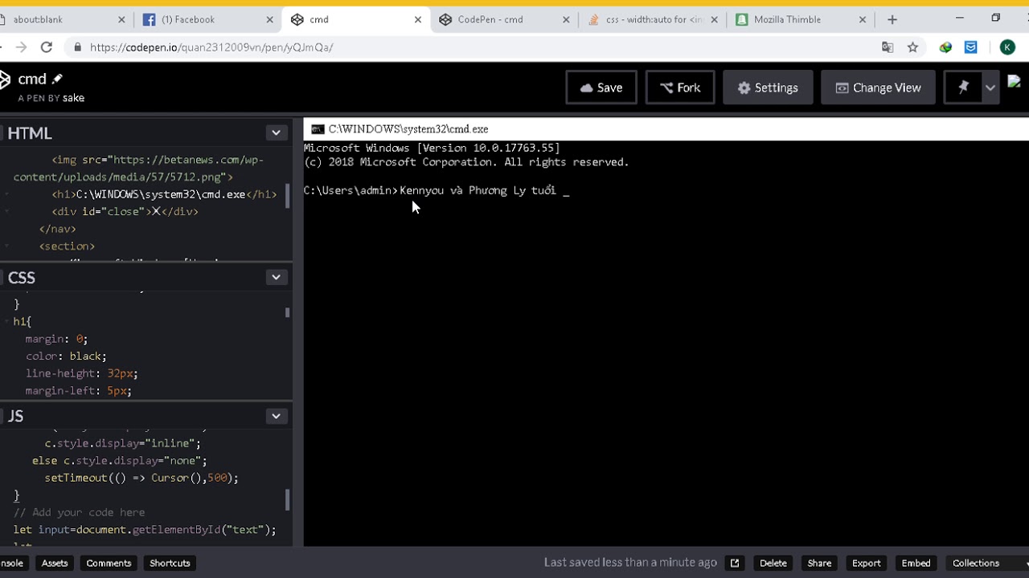Open the Internet Download Manager extension icon

945,47
